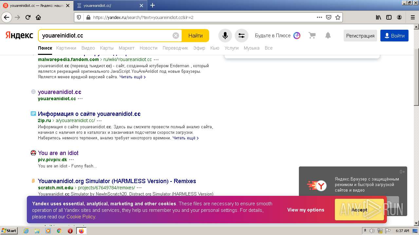Click the Войти login button
Image resolution: width=419 pixels, height=235 pixels.
coord(394,36)
